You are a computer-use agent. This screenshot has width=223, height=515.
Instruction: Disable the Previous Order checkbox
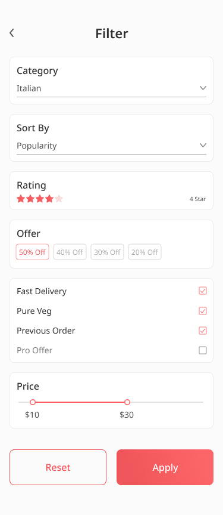click(x=203, y=331)
